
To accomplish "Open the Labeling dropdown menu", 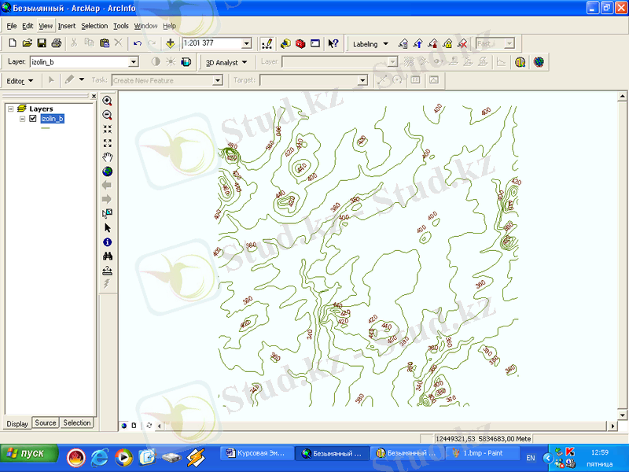I will (370, 44).
